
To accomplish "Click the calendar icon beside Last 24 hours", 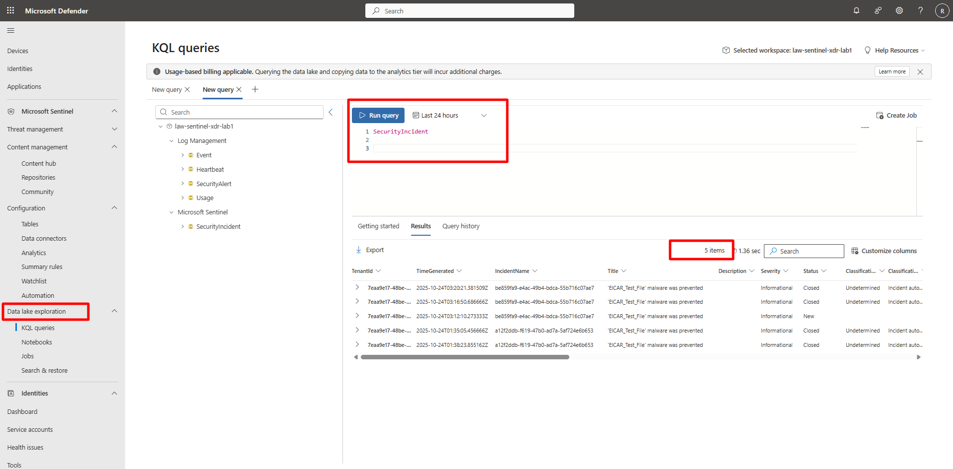I will pos(416,115).
